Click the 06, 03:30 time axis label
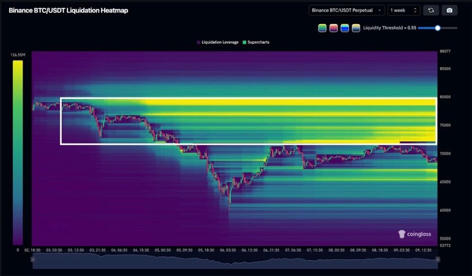Image resolution: width=472 pixels, height=276 pixels. click(228, 250)
